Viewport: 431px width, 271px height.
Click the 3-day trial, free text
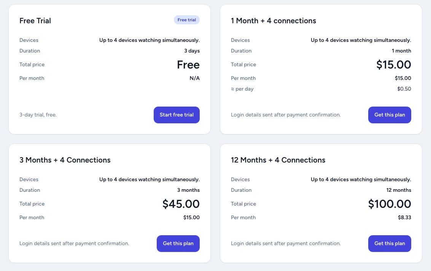coord(38,115)
